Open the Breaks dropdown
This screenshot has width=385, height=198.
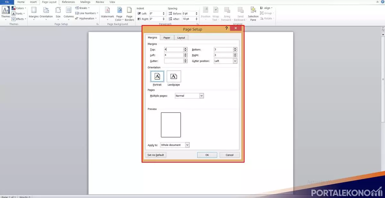tap(83, 8)
